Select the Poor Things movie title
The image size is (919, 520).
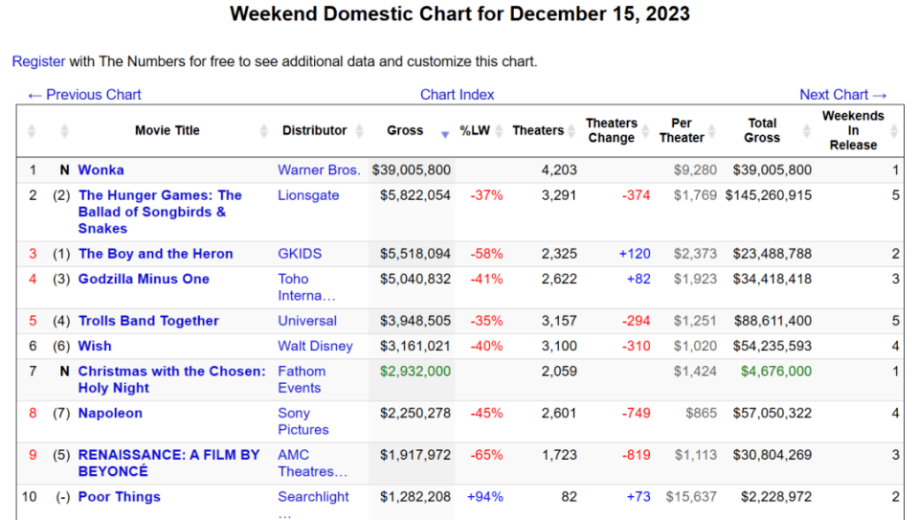point(119,497)
